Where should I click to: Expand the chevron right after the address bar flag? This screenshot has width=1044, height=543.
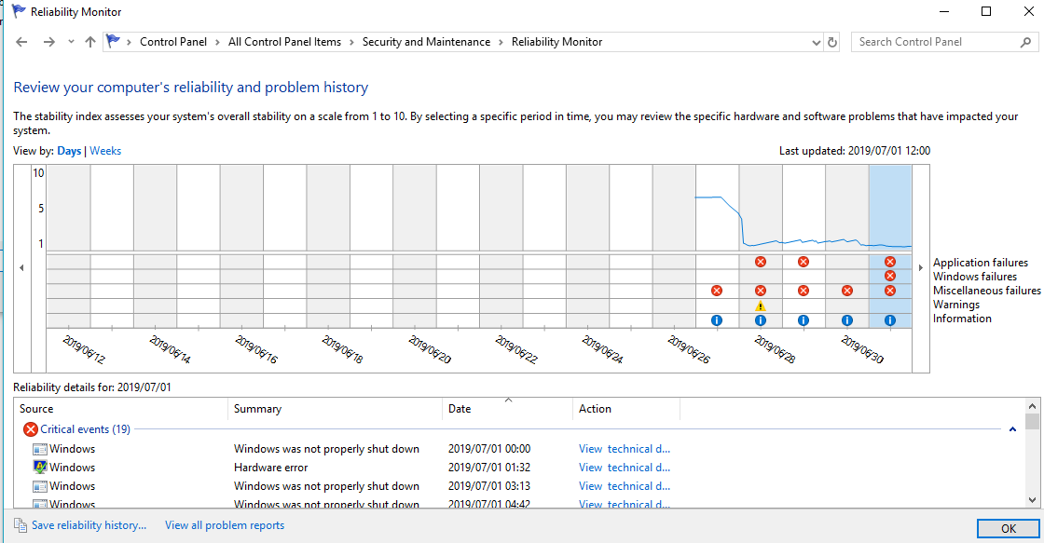[x=129, y=42]
